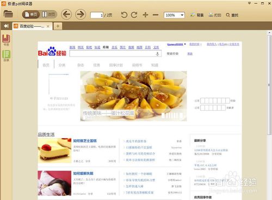The height and width of the screenshot is (200, 272).
Task: Click the 传统美味 featured banner image
Action: pos(133,96)
